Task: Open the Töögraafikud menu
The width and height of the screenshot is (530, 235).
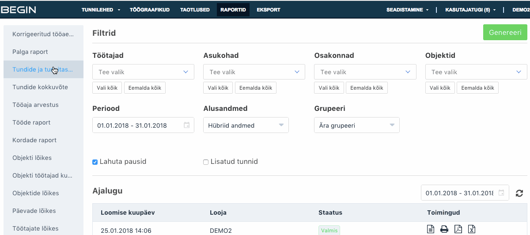Action: coord(150,10)
